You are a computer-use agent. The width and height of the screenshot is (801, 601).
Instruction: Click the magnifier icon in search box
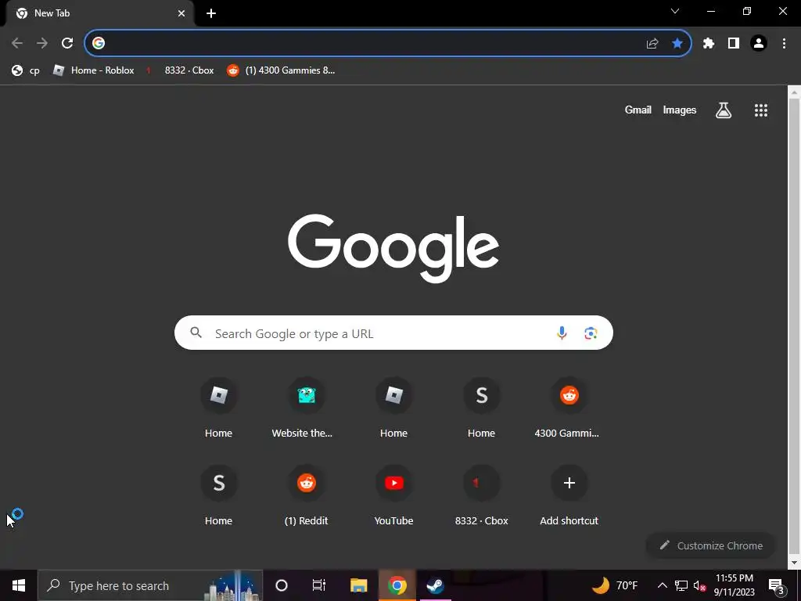coord(196,333)
